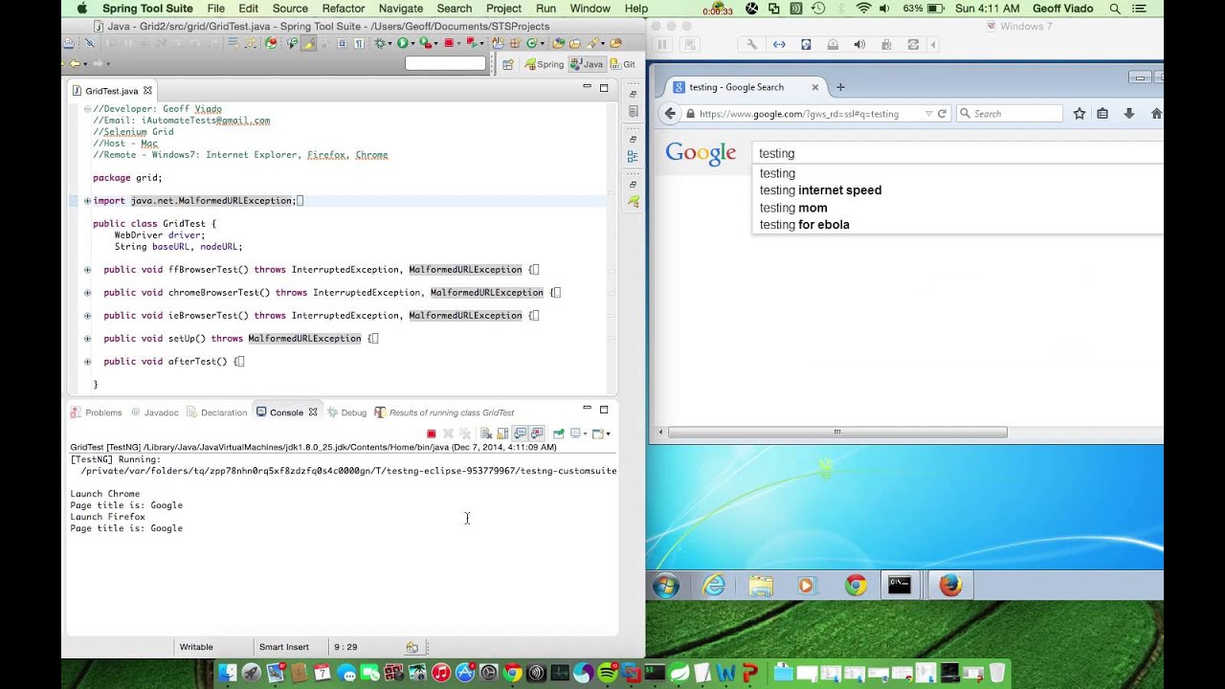The height and width of the screenshot is (689, 1225).
Task: Click Wi-Fi icon in macOS menu bar
Action: click(864, 9)
